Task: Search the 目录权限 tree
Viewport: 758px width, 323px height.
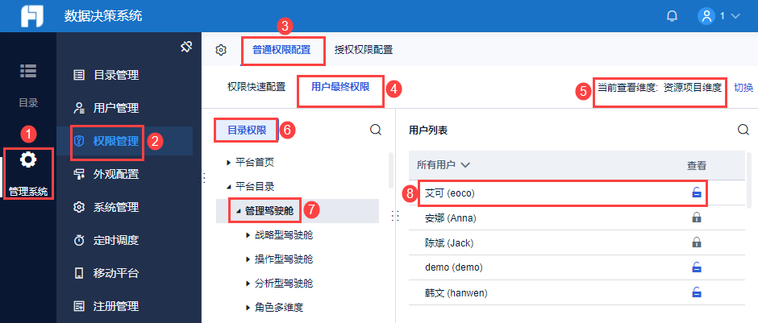Action: pos(376,129)
